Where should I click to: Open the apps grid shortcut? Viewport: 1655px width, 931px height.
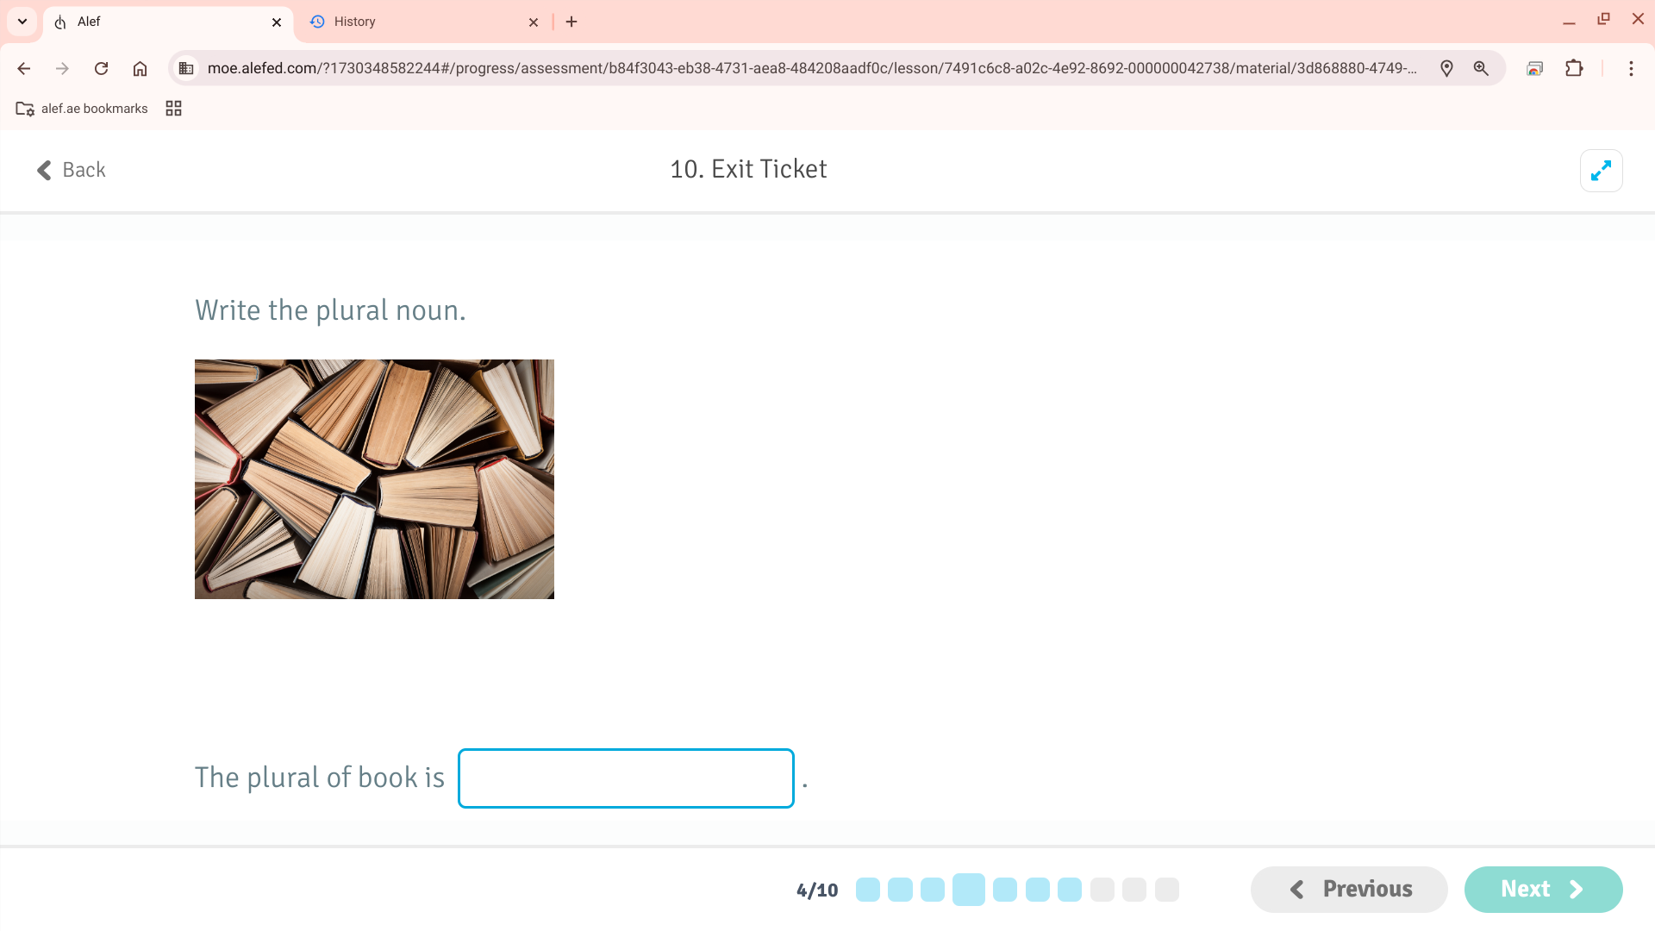click(x=173, y=109)
